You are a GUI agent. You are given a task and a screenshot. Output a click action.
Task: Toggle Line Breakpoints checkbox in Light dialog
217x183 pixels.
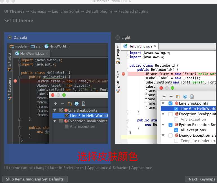pos(170,103)
